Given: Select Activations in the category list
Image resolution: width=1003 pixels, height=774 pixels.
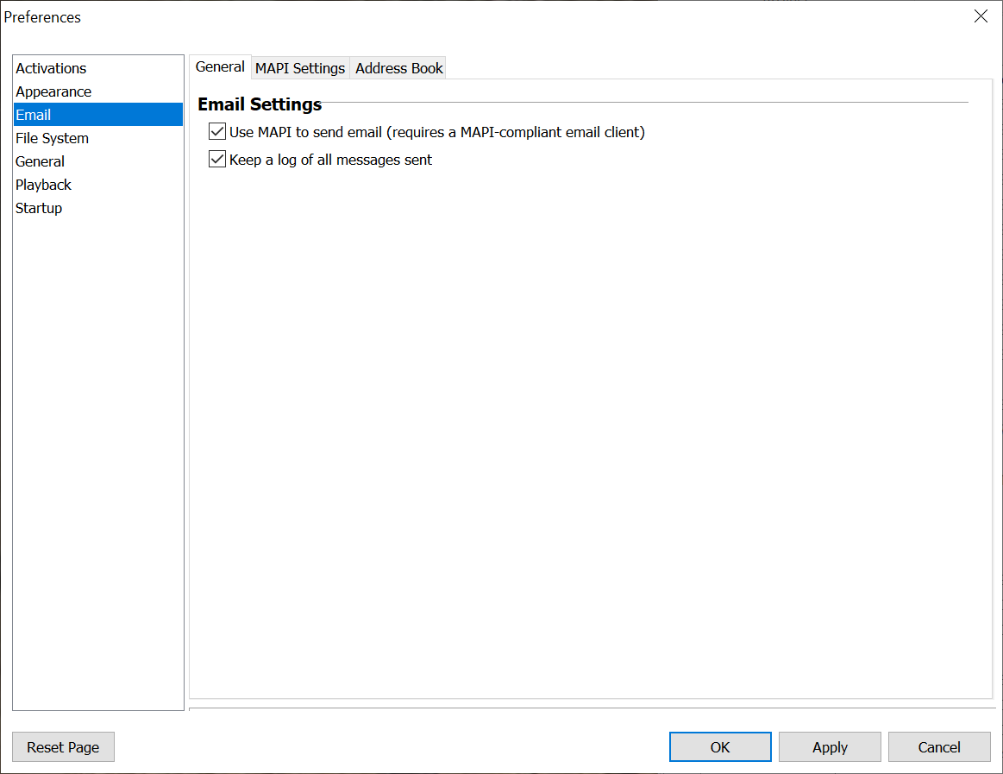Looking at the screenshot, I should pyautogui.click(x=51, y=68).
